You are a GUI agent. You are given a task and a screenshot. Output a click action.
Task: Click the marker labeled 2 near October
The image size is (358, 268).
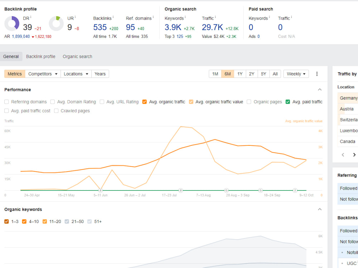(x=295, y=190)
